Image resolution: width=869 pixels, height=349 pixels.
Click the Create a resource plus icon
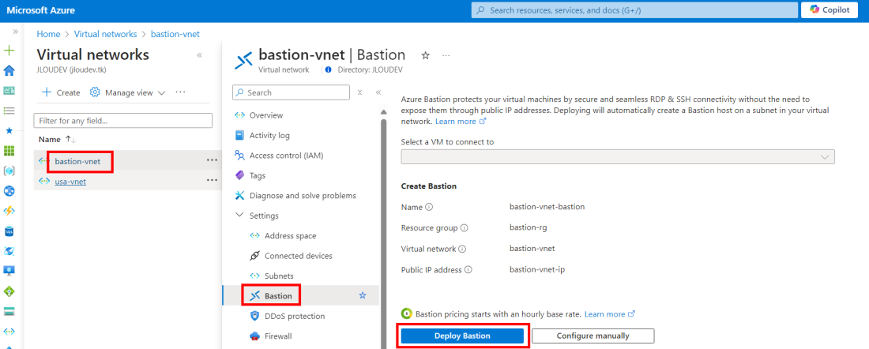tap(9, 50)
